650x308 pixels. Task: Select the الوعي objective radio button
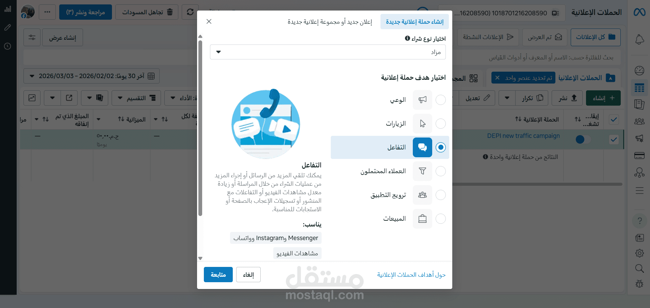(x=441, y=100)
